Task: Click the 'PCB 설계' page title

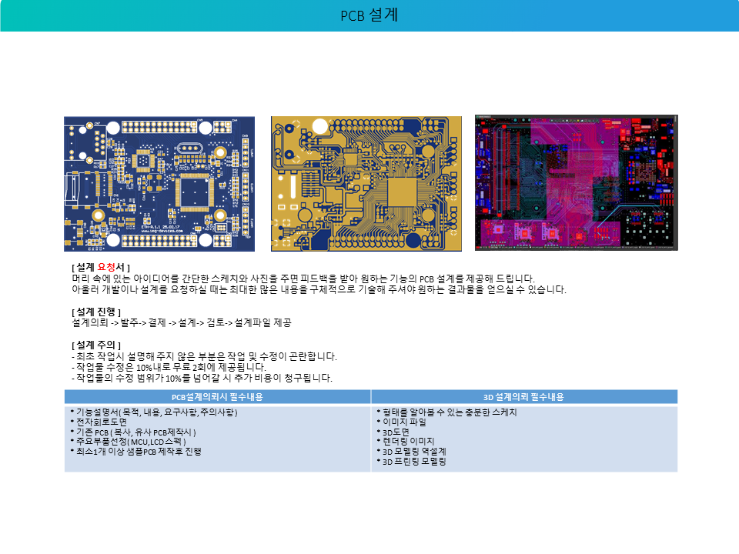Action: [369, 15]
